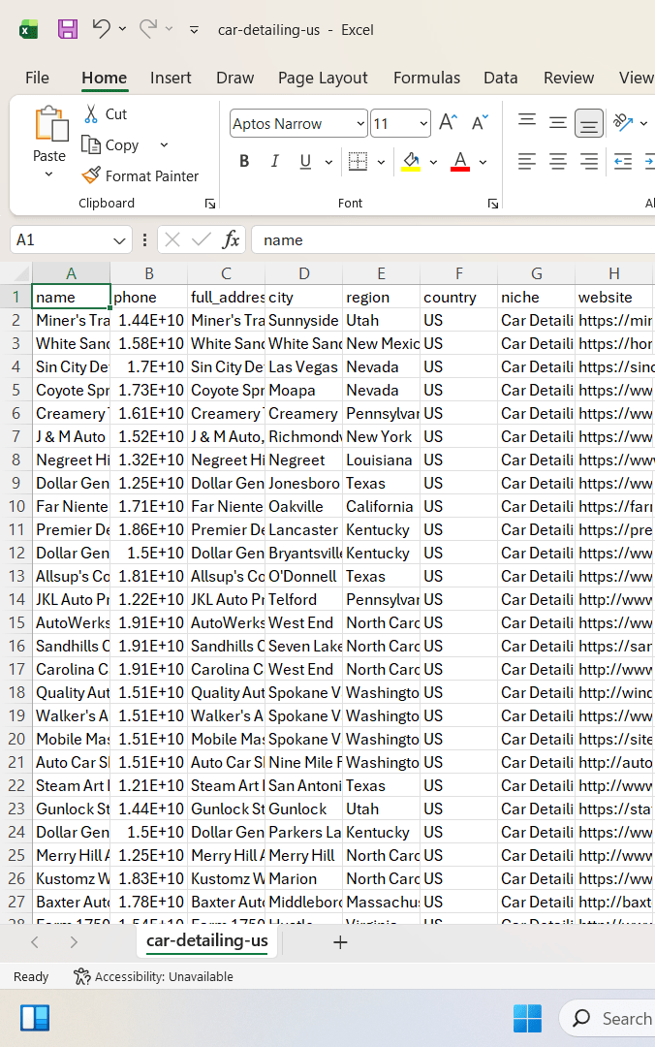Click the Save icon in title bar
Image resolution: width=655 pixels, height=1047 pixels.
pos(68,29)
